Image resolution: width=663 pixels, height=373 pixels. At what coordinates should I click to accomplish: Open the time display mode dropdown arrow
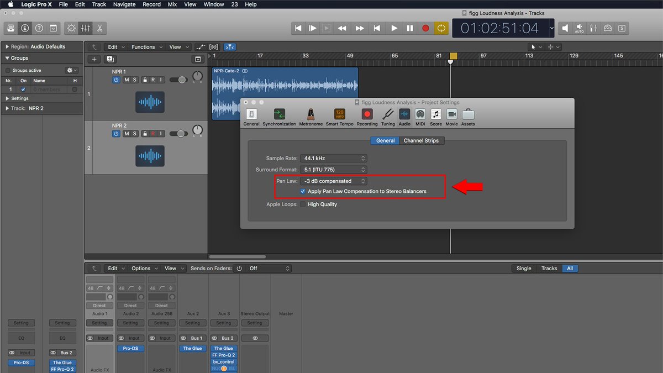[551, 28]
